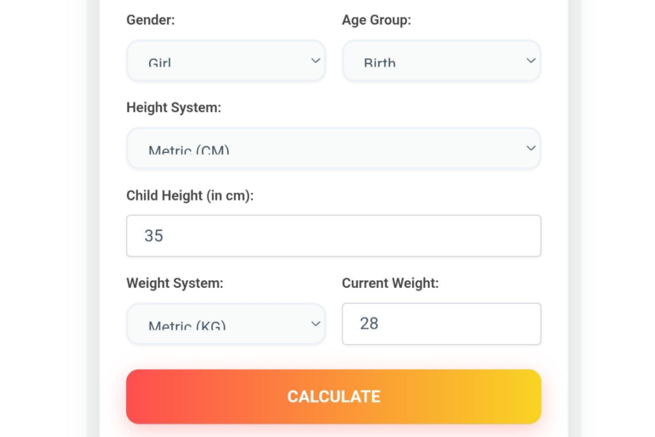
Task: Click the "Height System:" label text
Action: 173,107
